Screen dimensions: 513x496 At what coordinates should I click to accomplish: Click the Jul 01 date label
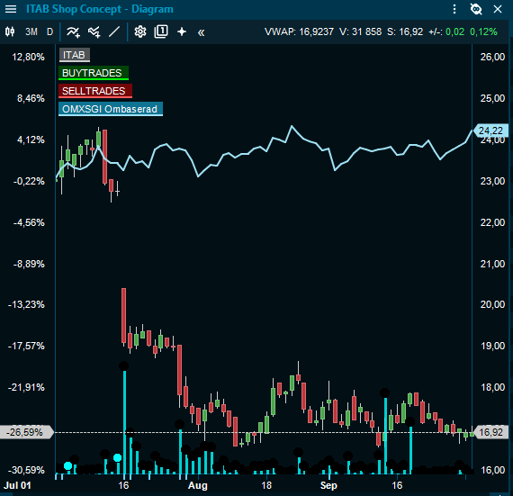coord(17,485)
